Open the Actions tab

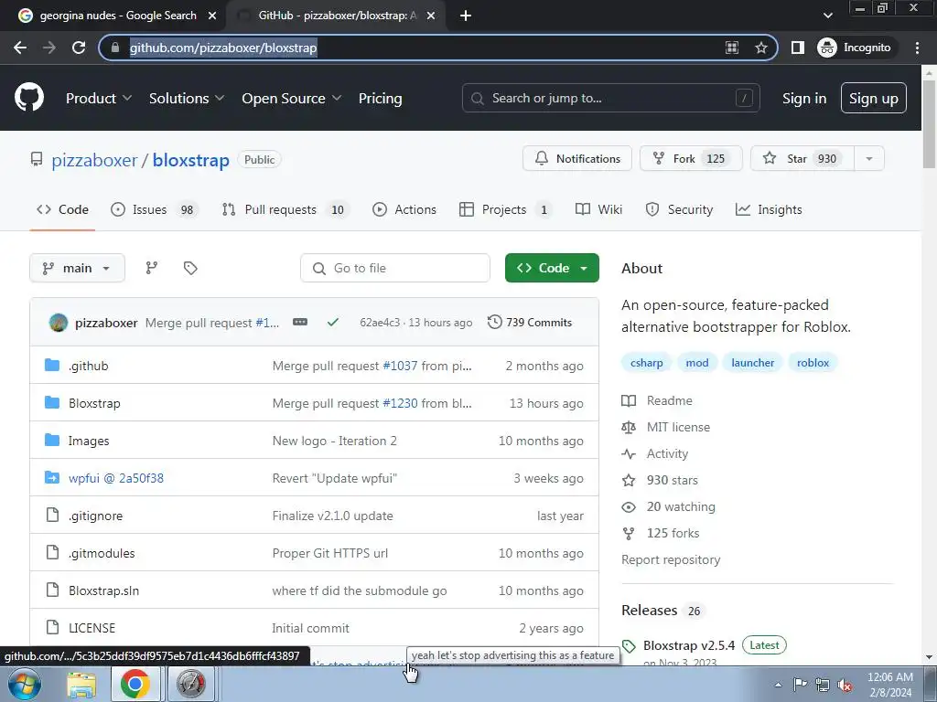coord(404,209)
